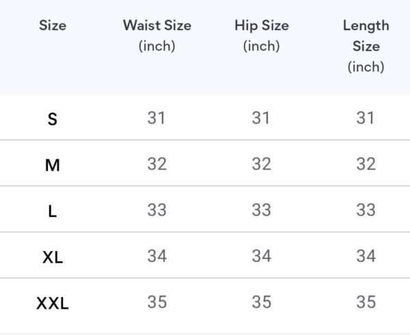The height and width of the screenshot is (335, 410).
Task: Click waist value 33 for size L
Action: pyautogui.click(x=157, y=210)
